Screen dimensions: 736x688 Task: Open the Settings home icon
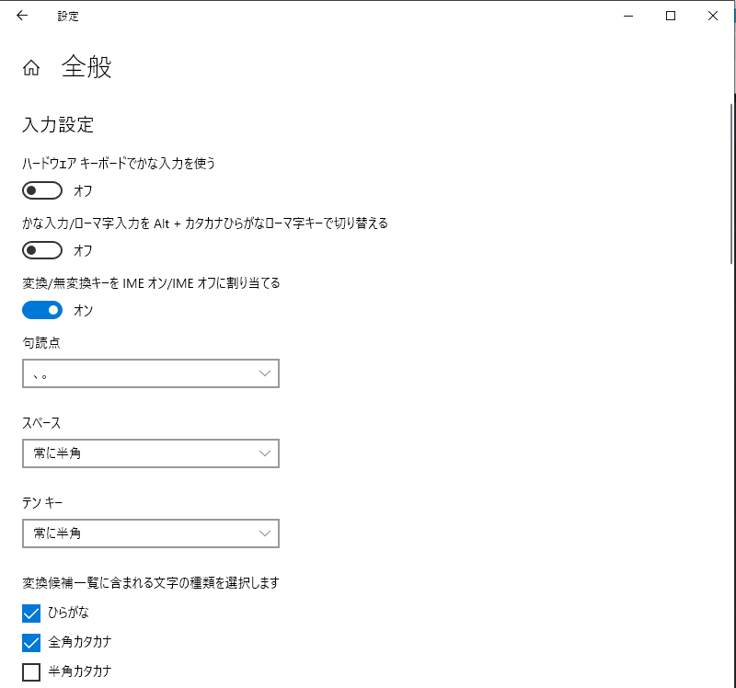pos(31,67)
